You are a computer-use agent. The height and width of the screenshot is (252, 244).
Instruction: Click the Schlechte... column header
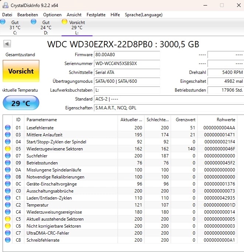click(x=158, y=120)
